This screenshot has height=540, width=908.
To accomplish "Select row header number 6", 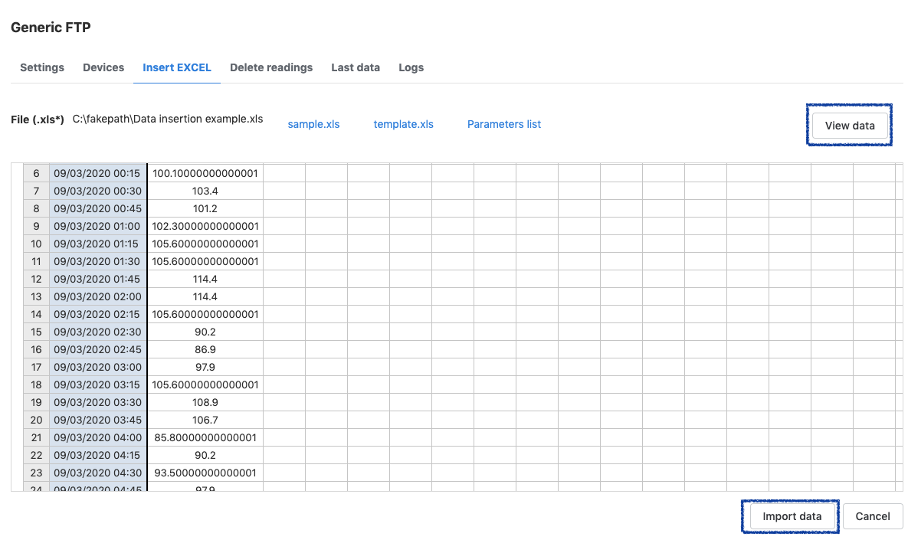I will 36,173.
